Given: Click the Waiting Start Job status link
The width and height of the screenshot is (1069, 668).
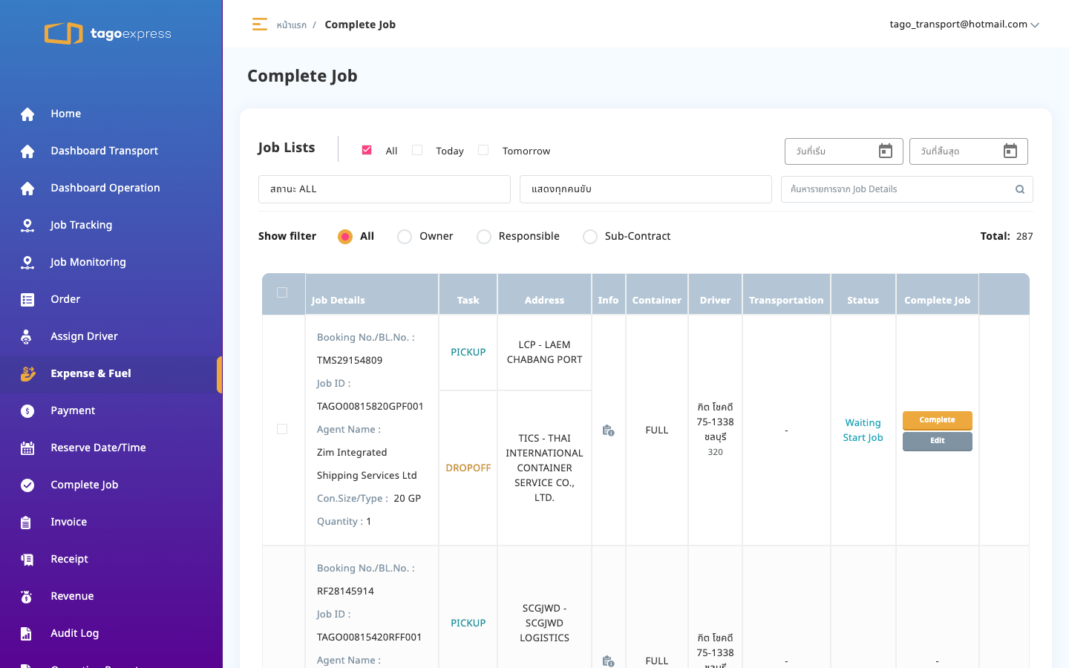Looking at the screenshot, I should [x=863, y=430].
